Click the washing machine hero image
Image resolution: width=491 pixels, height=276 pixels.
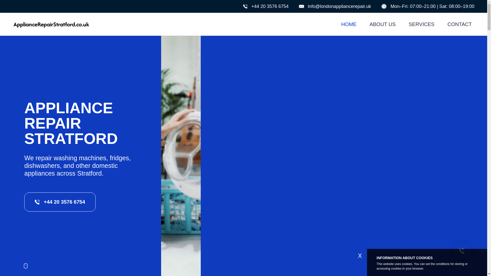(181, 156)
